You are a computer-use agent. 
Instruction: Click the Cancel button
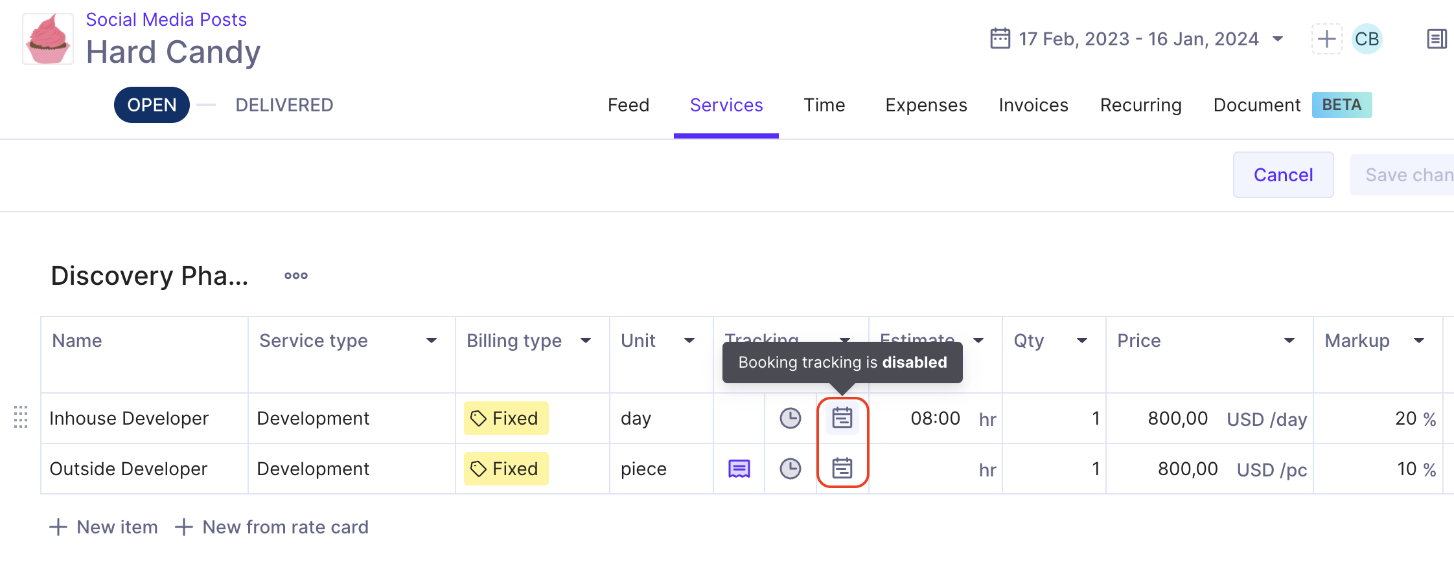tap(1283, 175)
